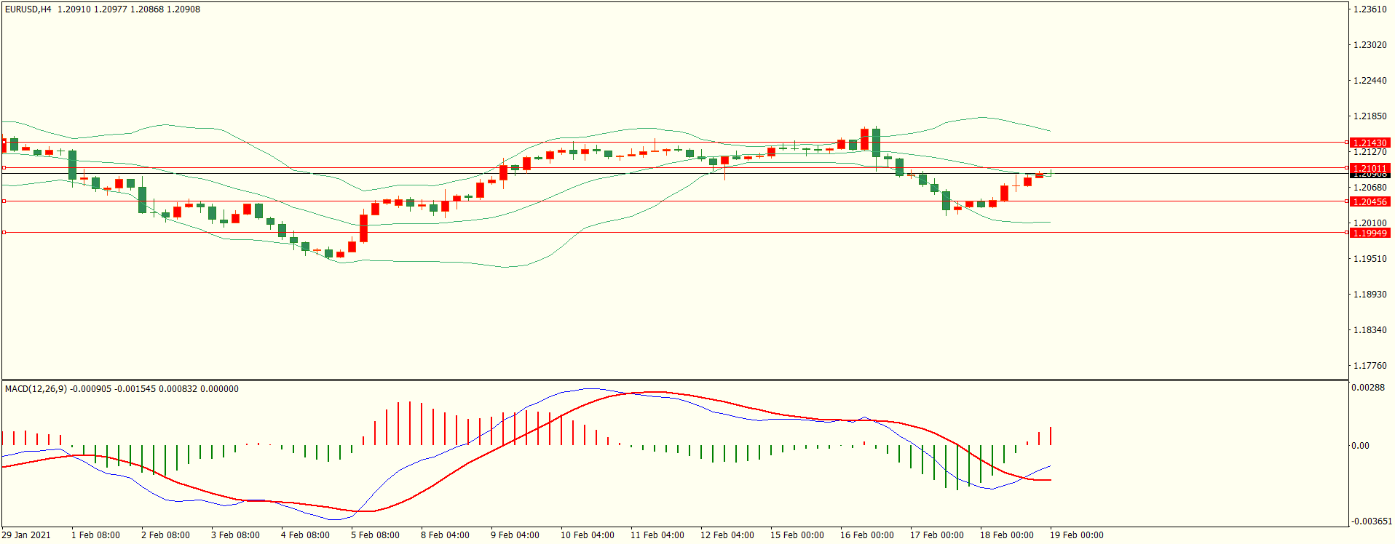Click the 5 Feb 08:00 time label
The image size is (1395, 544).
pos(375,535)
